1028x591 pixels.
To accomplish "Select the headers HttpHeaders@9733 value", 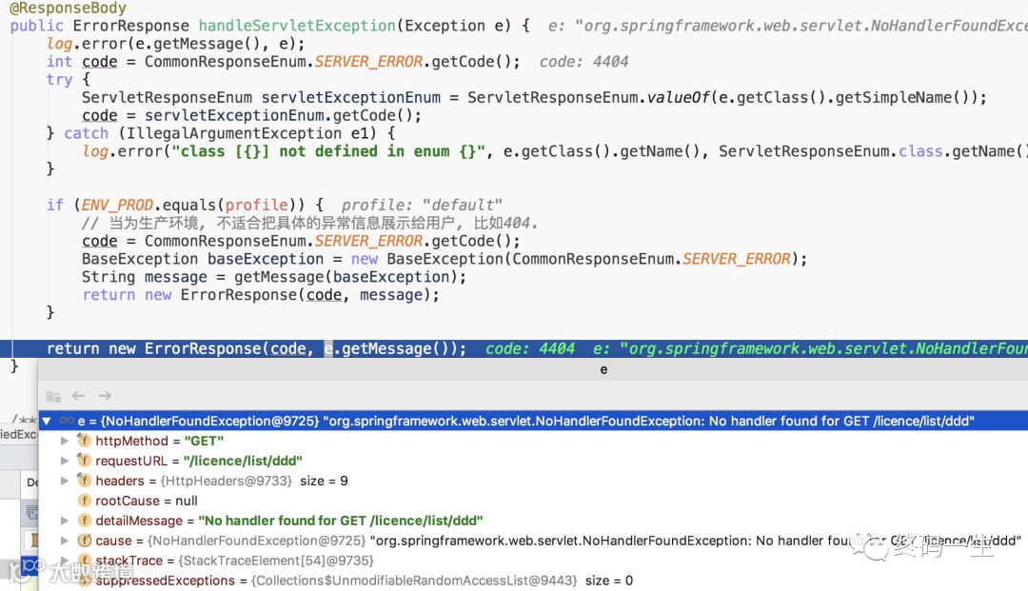I will tap(227, 481).
